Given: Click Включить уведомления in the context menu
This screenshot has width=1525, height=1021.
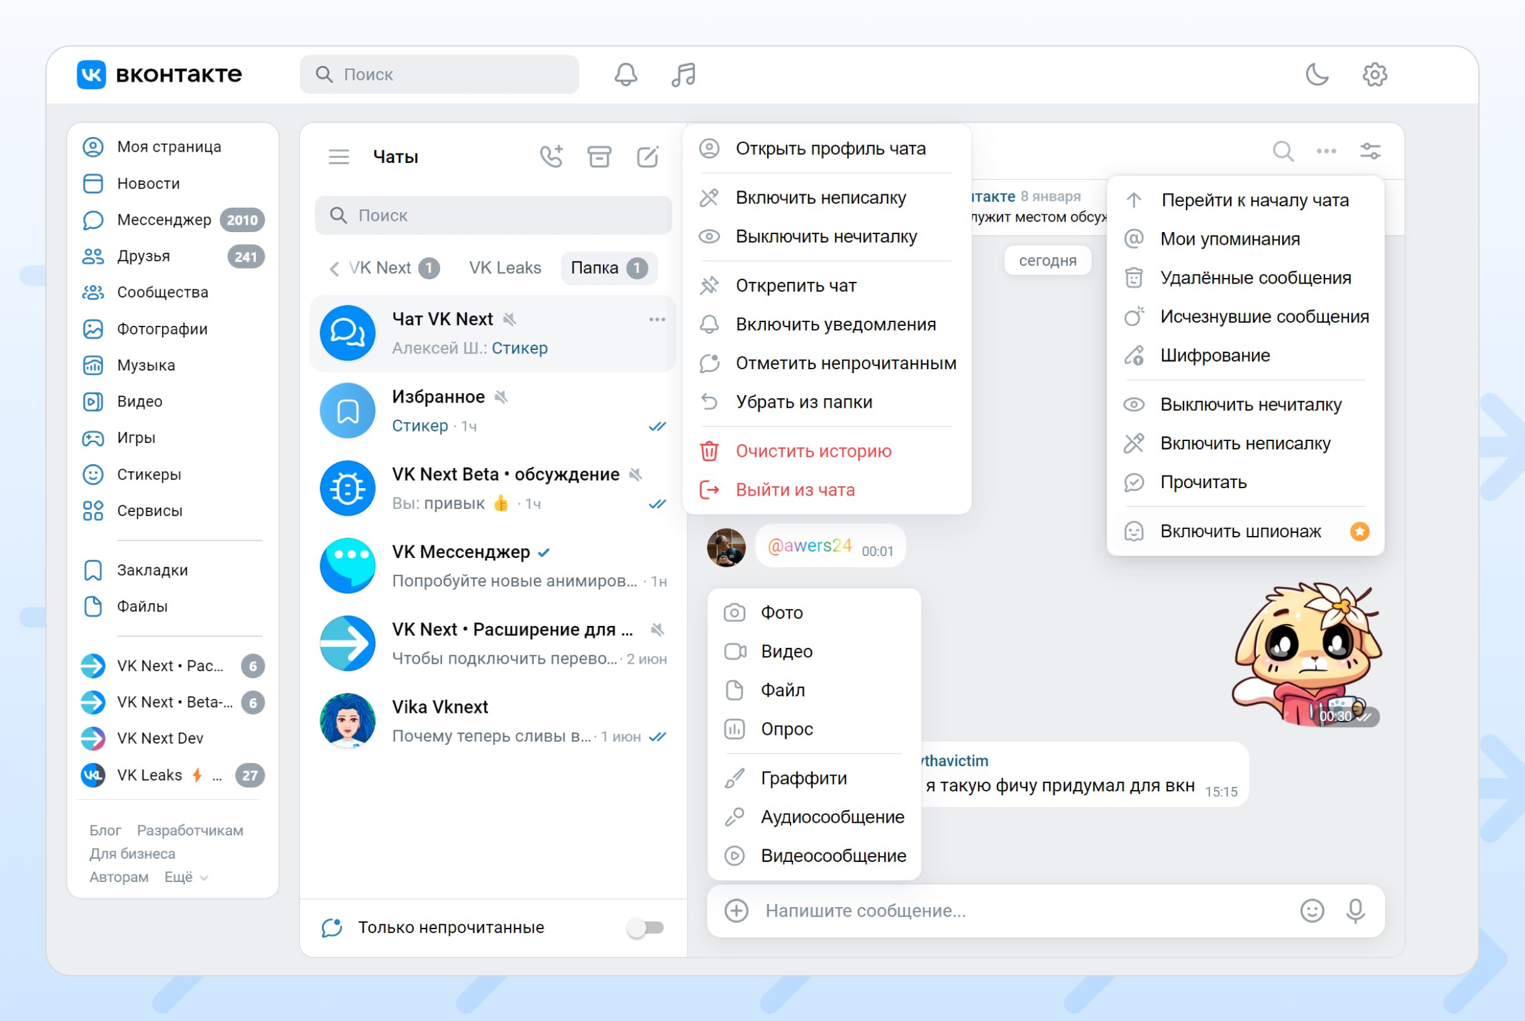Looking at the screenshot, I should pyautogui.click(x=826, y=324).
